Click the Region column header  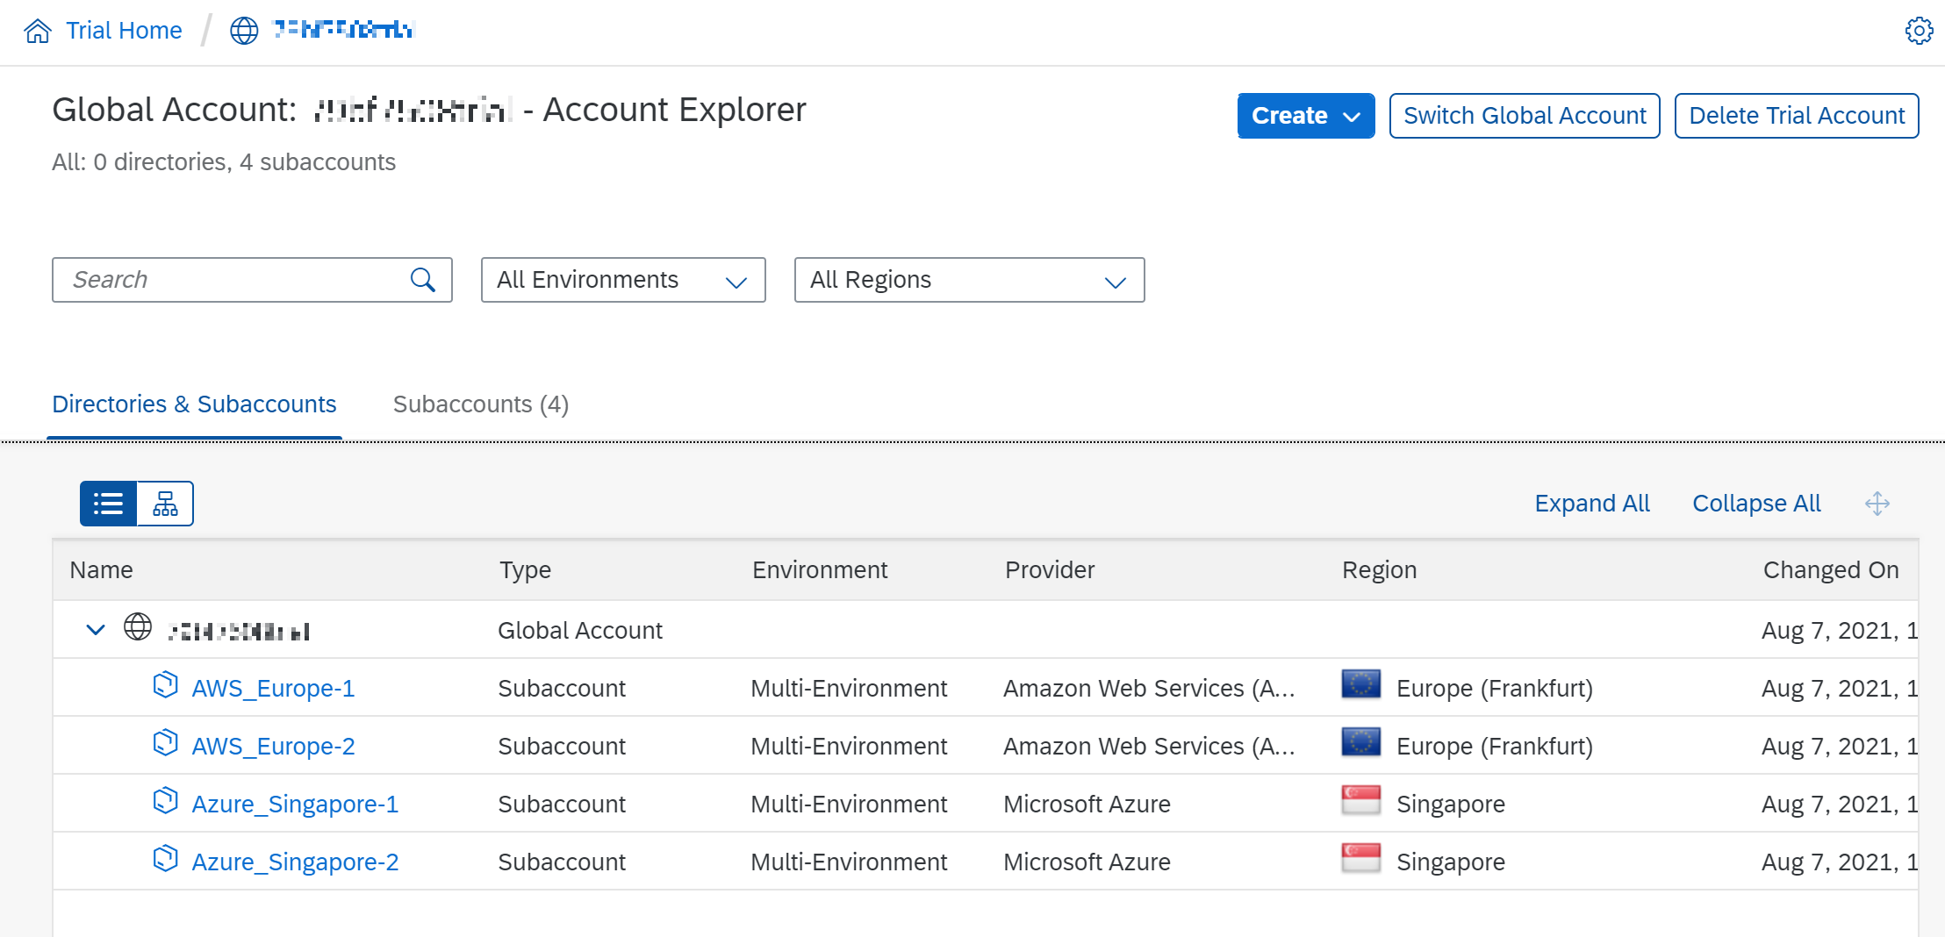(x=1379, y=570)
